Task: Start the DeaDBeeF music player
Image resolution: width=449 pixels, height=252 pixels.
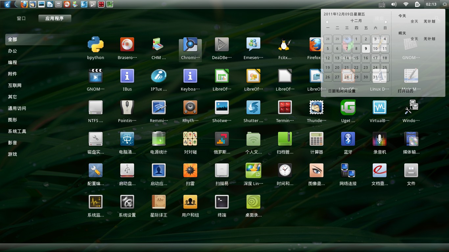Action: 222,44
